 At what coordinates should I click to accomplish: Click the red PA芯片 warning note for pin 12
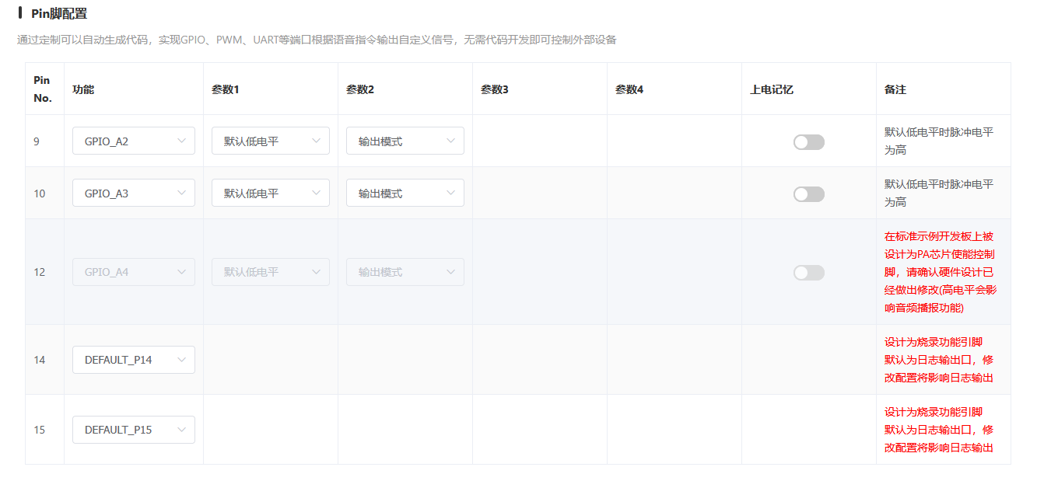[x=940, y=272]
